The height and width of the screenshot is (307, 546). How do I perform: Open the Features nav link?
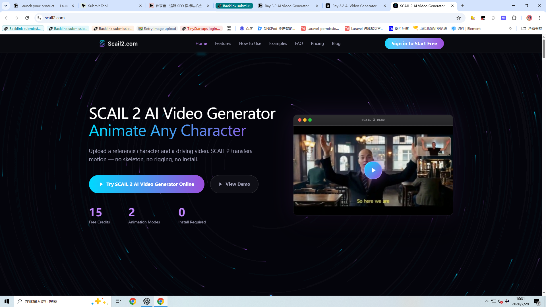point(223,43)
